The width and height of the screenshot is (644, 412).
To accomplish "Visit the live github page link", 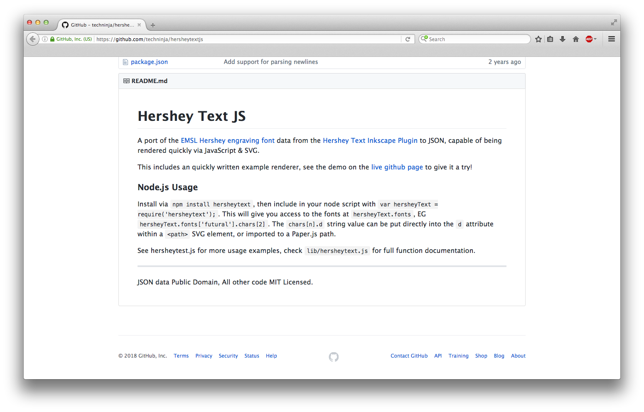I will pyautogui.click(x=397, y=167).
